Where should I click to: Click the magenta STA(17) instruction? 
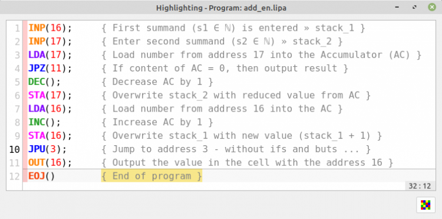pos(50,96)
